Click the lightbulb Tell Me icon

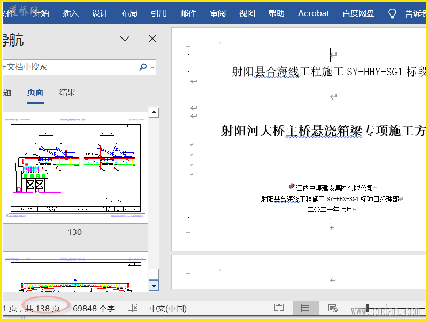coord(392,13)
